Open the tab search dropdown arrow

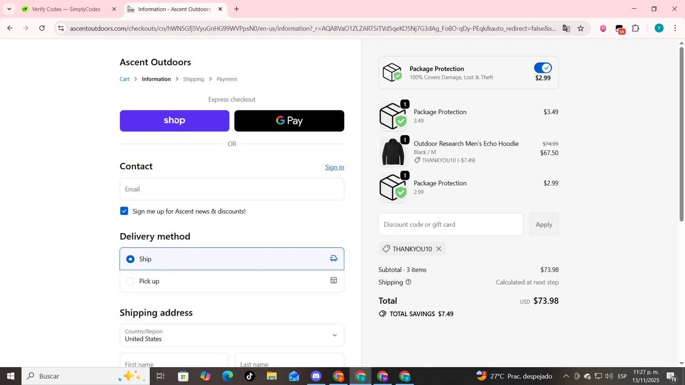click(x=9, y=9)
